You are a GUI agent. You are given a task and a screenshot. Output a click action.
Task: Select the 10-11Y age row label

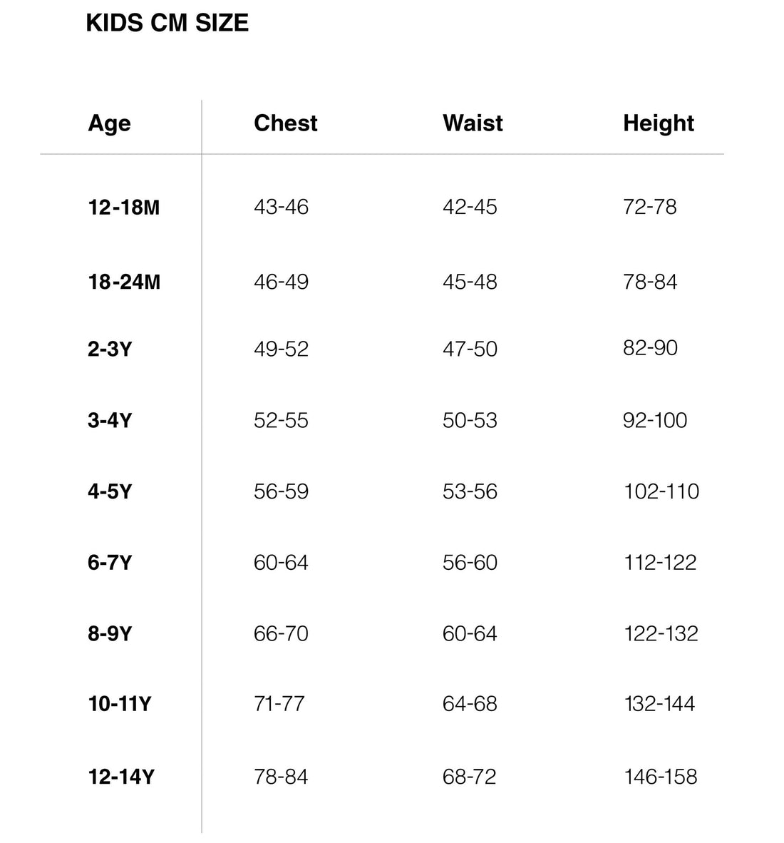120,704
